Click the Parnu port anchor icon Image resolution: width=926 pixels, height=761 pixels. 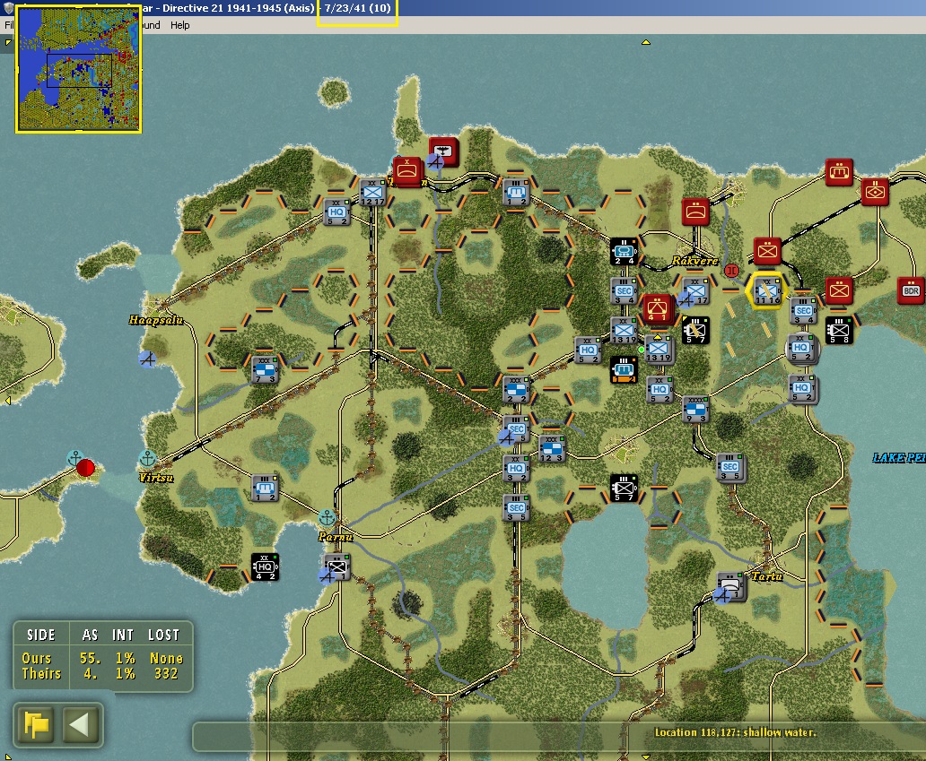(327, 518)
